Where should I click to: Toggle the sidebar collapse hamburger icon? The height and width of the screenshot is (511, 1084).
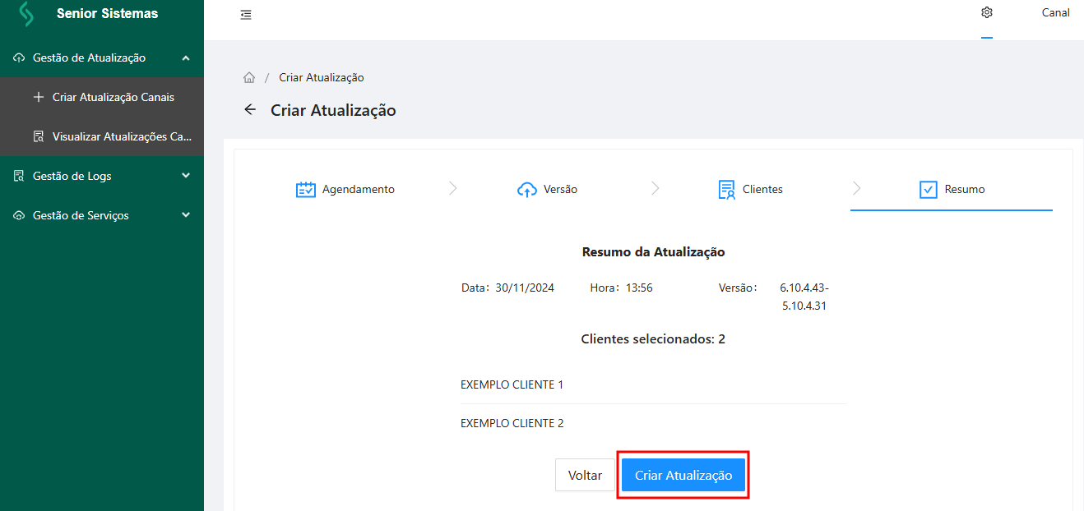tap(246, 15)
